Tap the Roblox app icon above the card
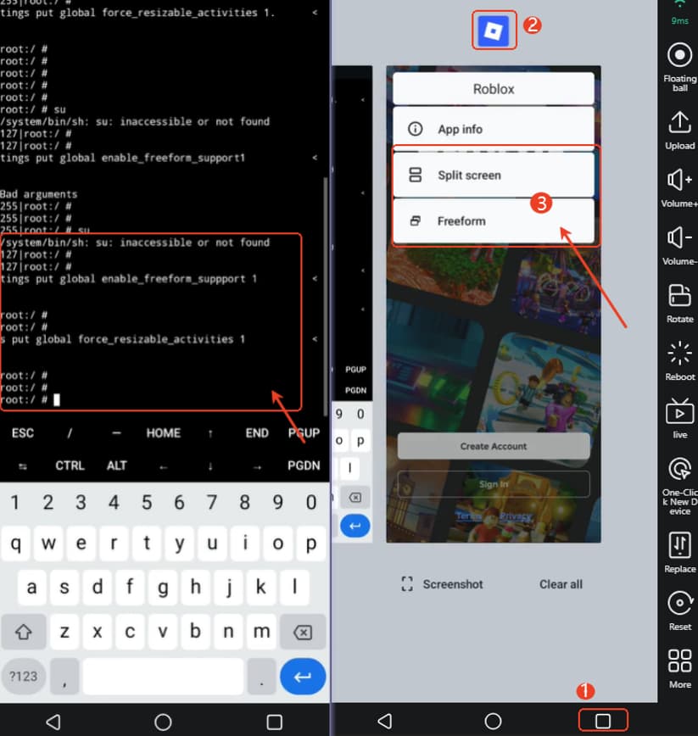 (494, 29)
